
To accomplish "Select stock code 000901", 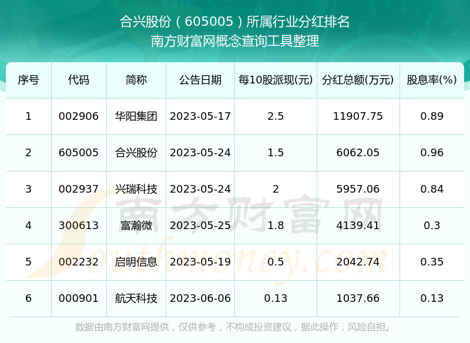I will click(x=79, y=298).
